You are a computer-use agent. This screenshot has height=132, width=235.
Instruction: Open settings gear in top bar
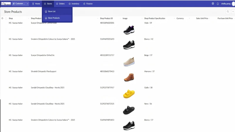tap(213, 4)
